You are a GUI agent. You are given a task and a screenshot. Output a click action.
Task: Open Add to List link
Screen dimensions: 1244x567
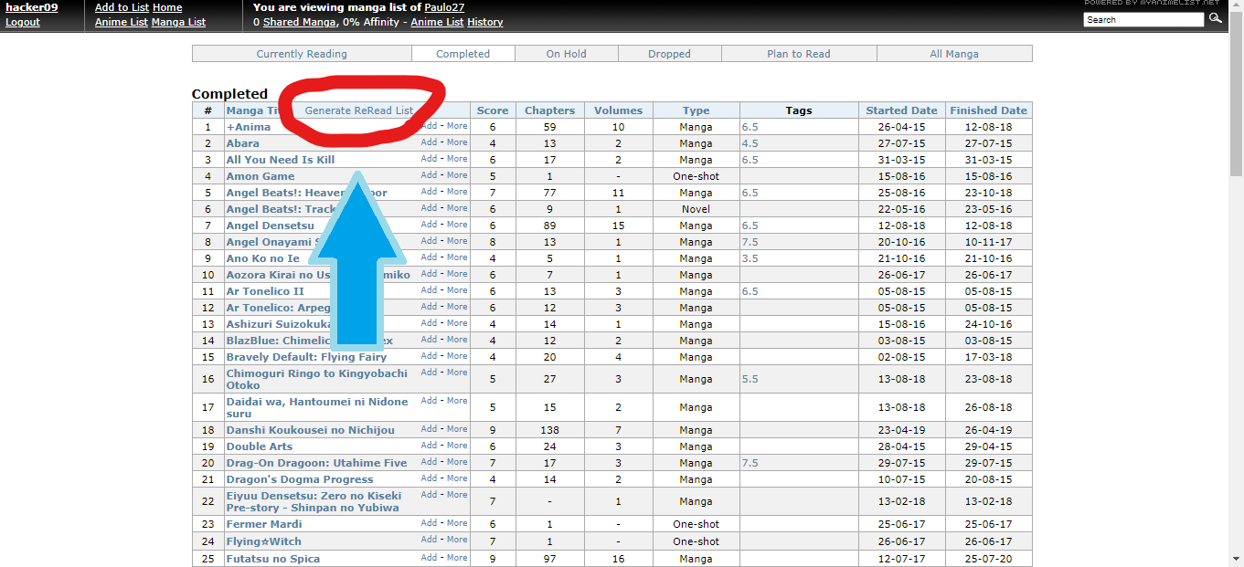coord(122,7)
